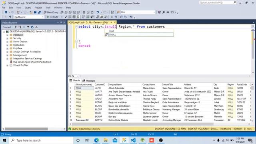Viewport: 256px width, 144px height.
Task: Click the New Query toolbar button
Action: (51, 12)
